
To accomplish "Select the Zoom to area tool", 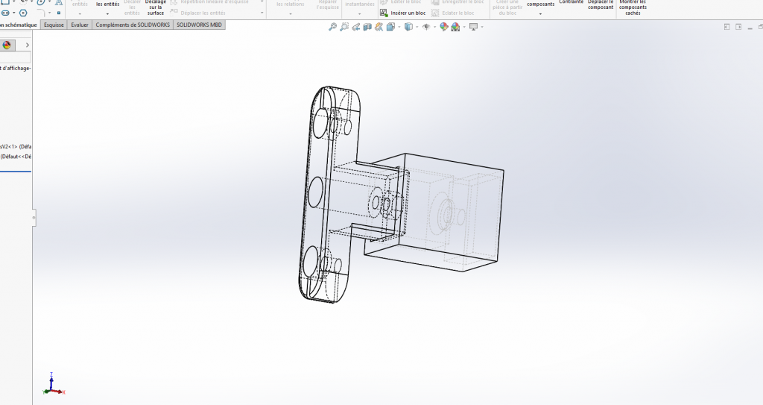I will (x=344, y=27).
